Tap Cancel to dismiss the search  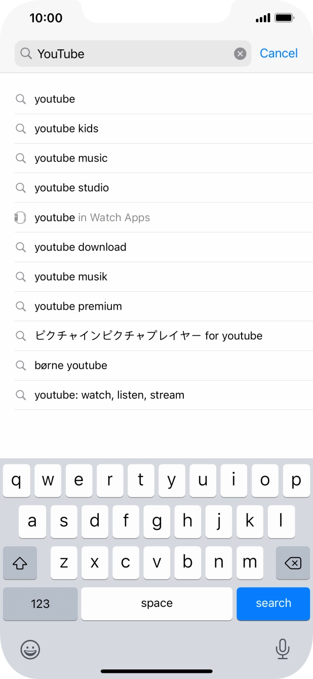click(x=279, y=53)
